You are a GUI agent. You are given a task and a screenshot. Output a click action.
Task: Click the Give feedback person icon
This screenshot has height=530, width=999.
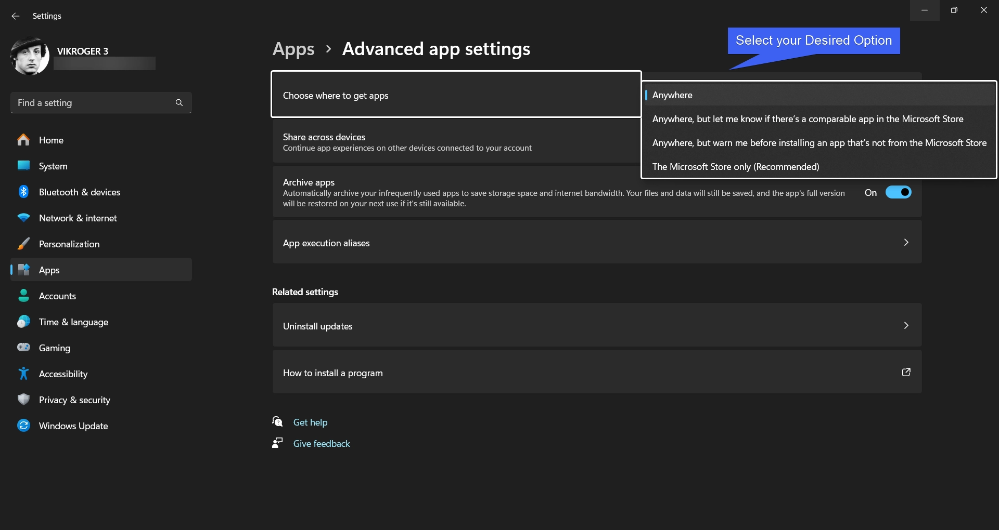point(277,443)
